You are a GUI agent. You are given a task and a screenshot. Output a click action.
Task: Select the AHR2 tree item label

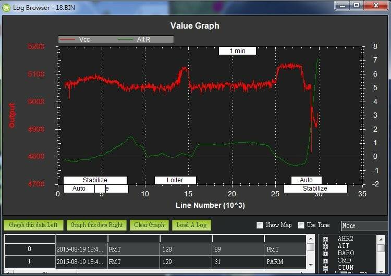coord(345,239)
